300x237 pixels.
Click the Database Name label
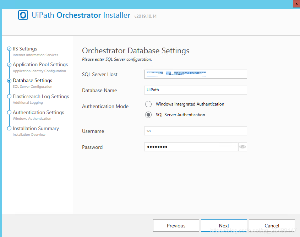coord(99,90)
